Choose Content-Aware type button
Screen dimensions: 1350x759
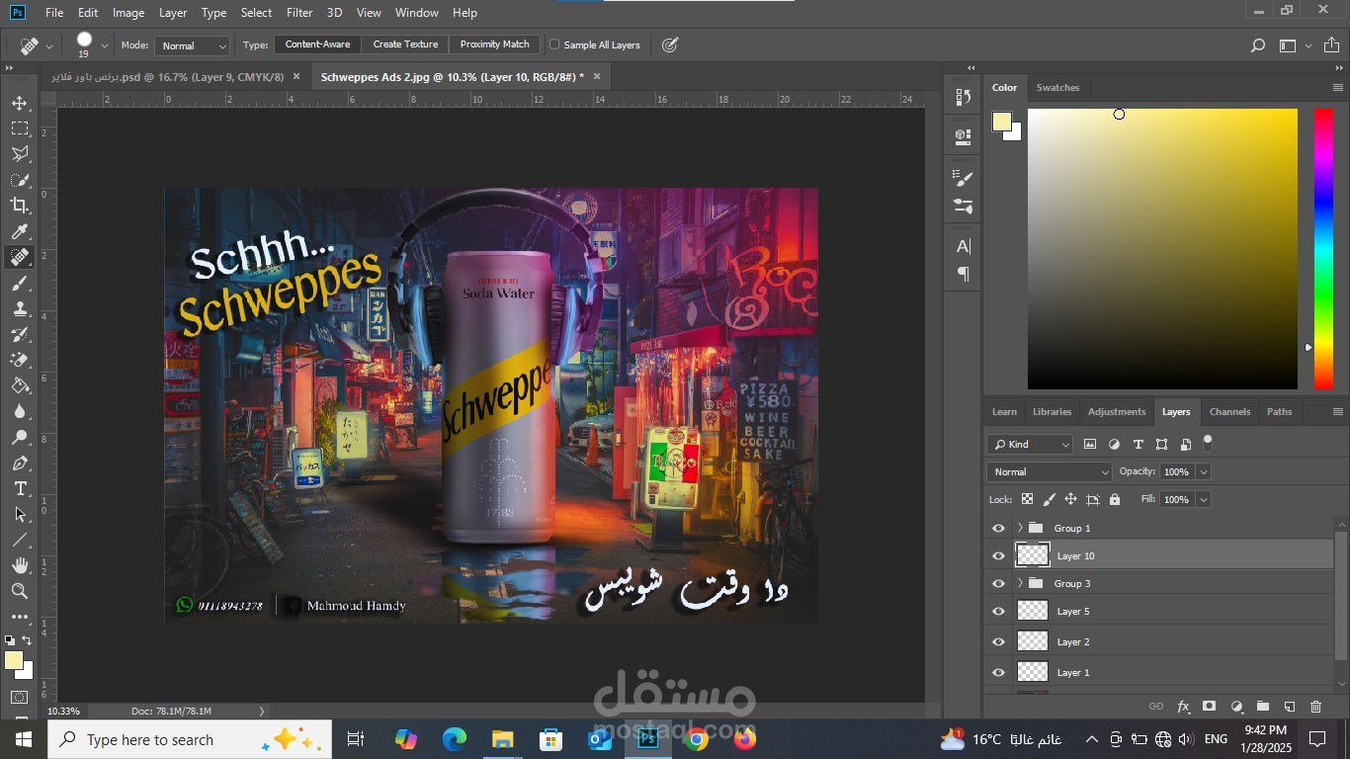coord(317,44)
